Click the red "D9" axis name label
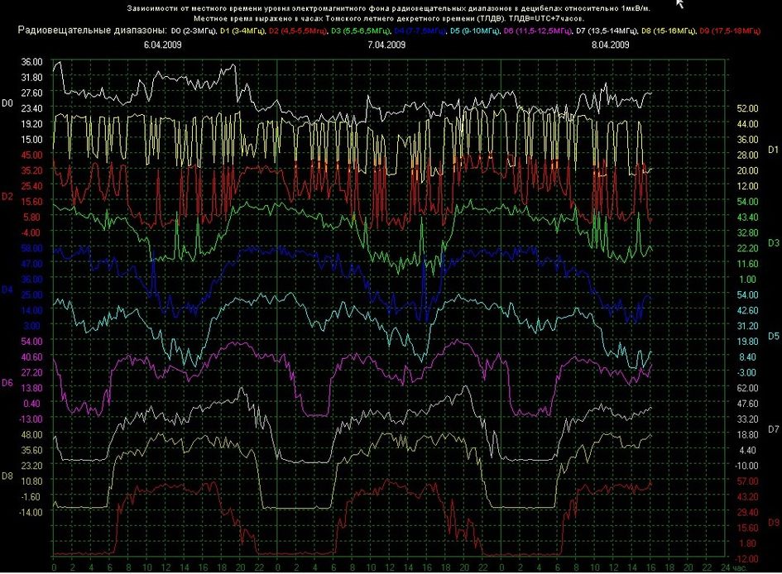 pos(773,523)
